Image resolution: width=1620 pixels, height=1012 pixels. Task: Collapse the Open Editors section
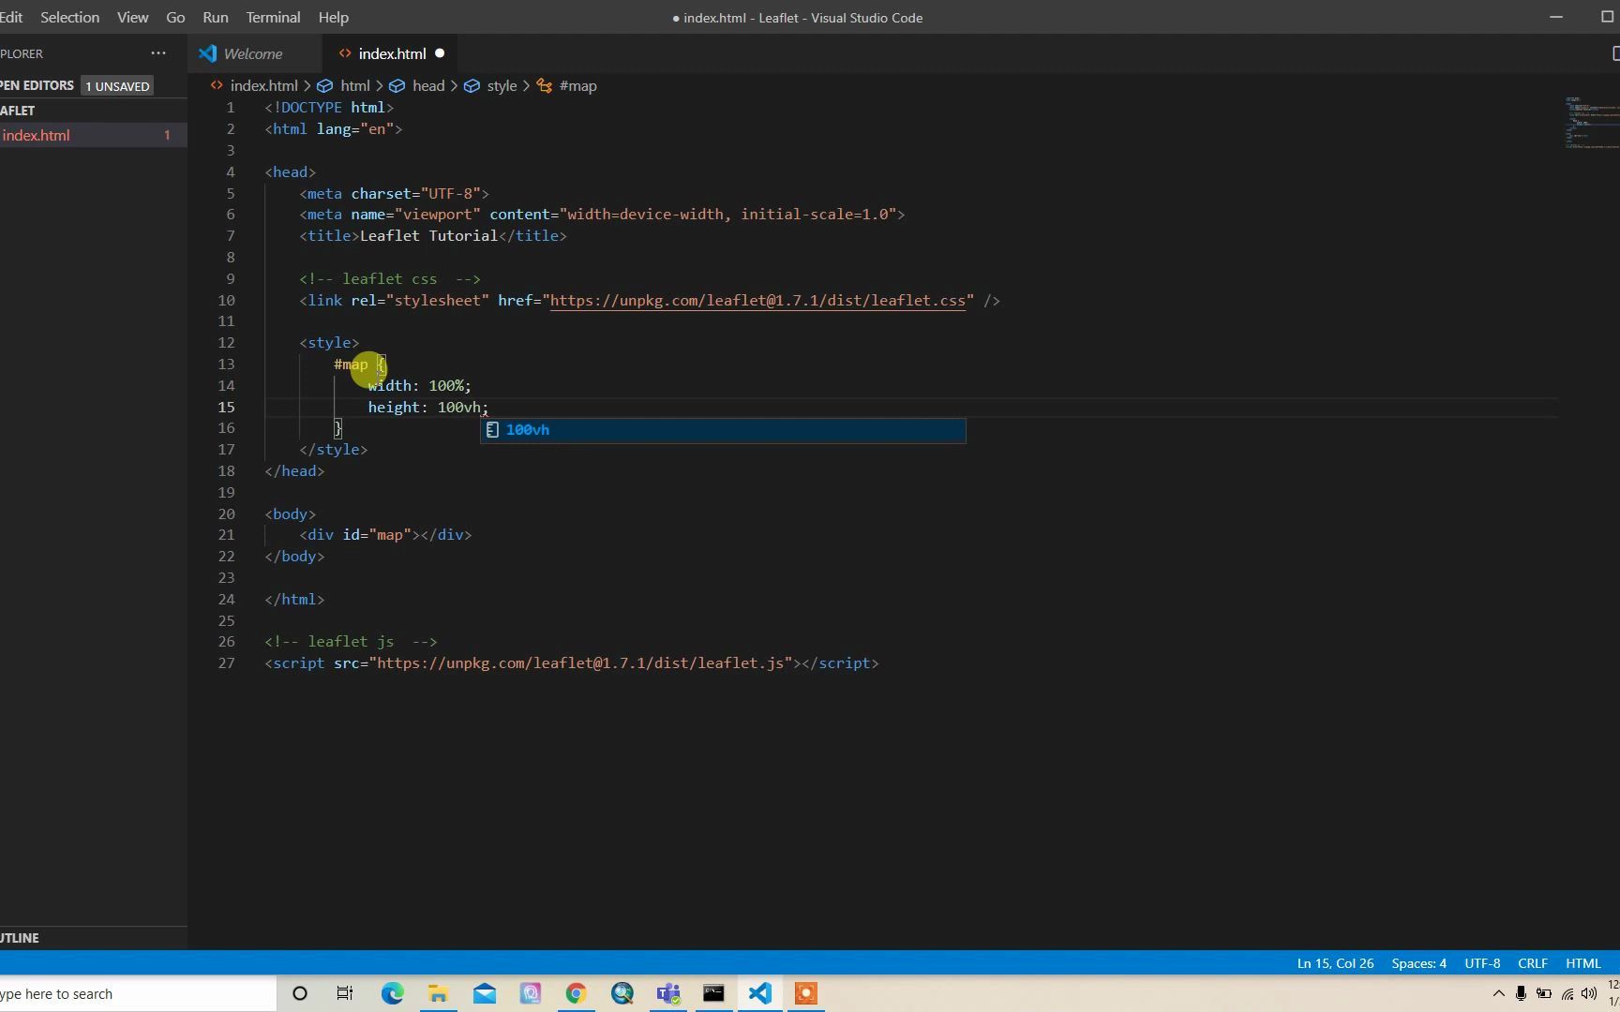click(37, 85)
